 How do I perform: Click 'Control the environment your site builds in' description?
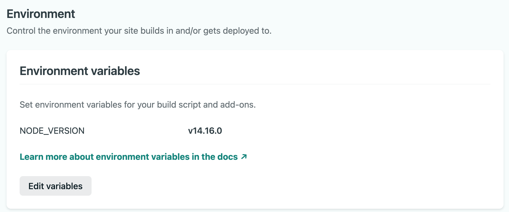pos(139,31)
